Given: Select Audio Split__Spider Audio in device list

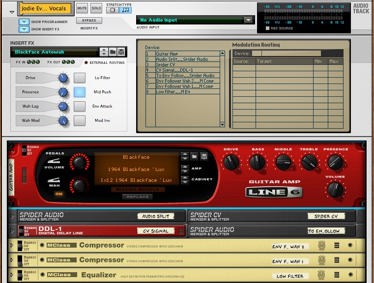Looking at the screenshot, I should click(183, 59).
